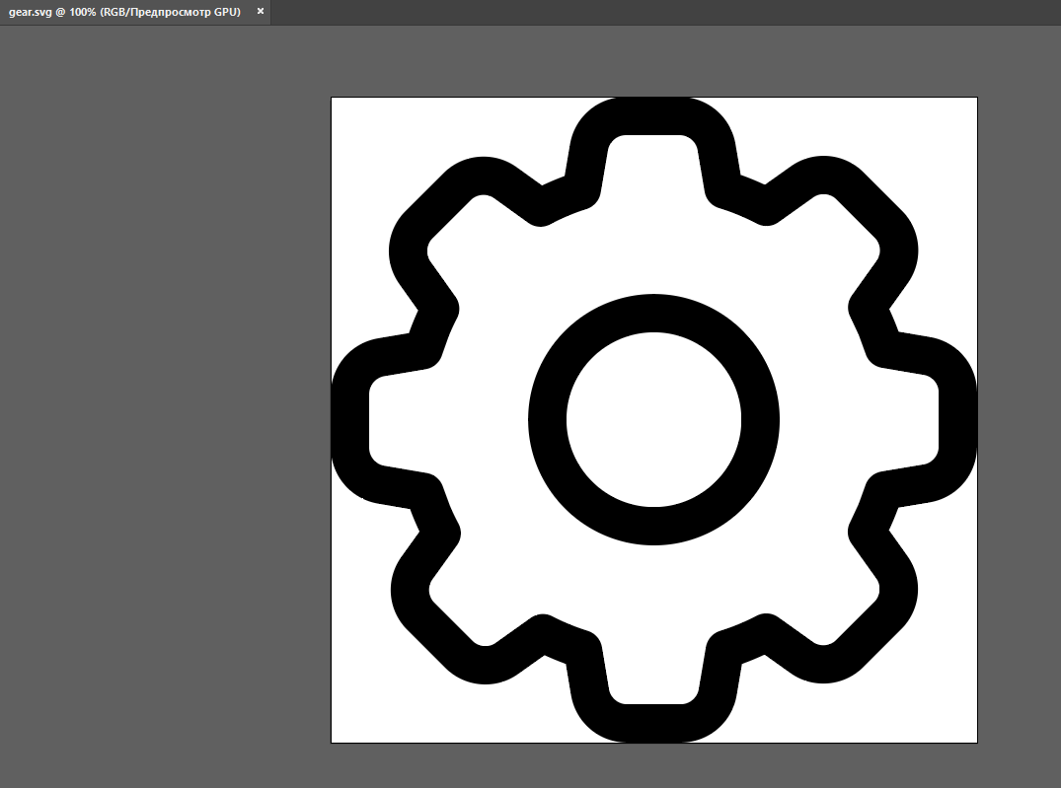Close the gear.svg document tab

(x=261, y=12)
